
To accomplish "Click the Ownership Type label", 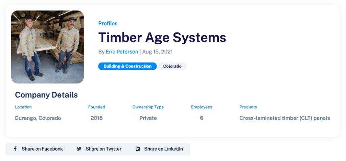I will (x=148, y=107).
